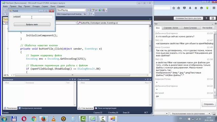
Task: Open the Анна Сучкова chat tab
Action: click(190, 28)
